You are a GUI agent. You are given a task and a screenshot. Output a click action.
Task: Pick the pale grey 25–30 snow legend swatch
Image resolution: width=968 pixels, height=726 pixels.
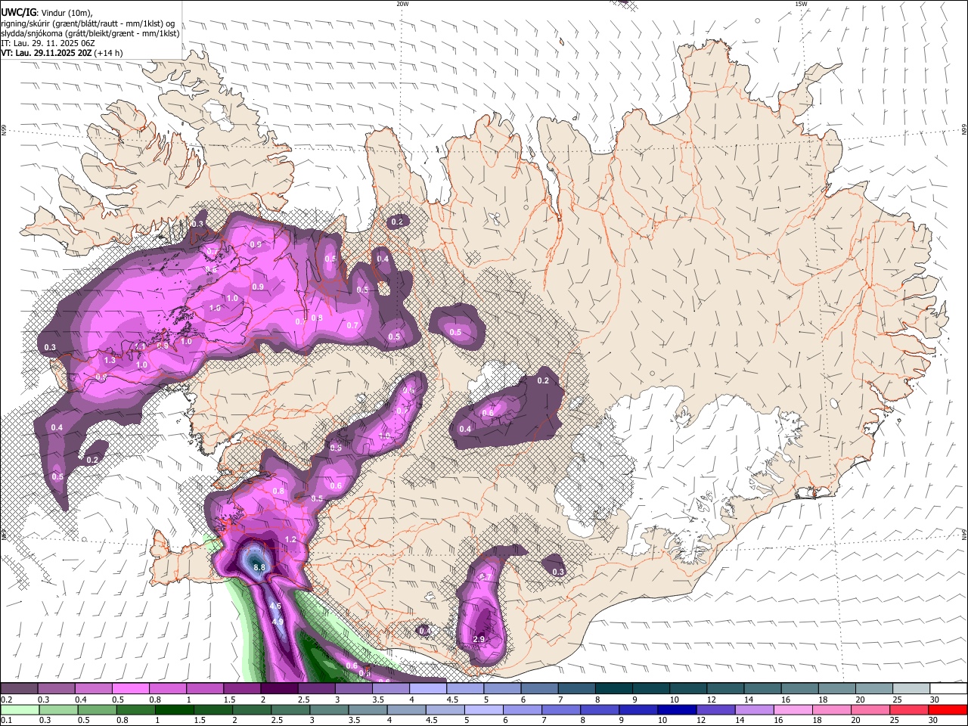[x=912, y=689]
